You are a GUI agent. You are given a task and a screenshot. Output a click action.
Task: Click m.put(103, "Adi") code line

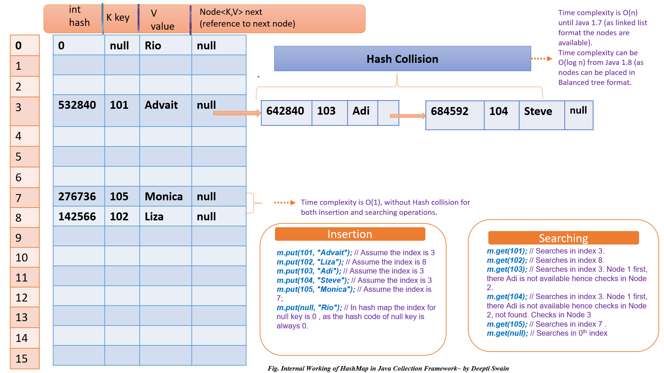(309, 271)
